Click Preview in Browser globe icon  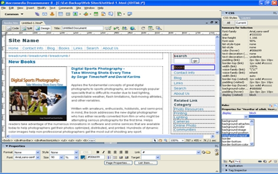coord(132,28)
